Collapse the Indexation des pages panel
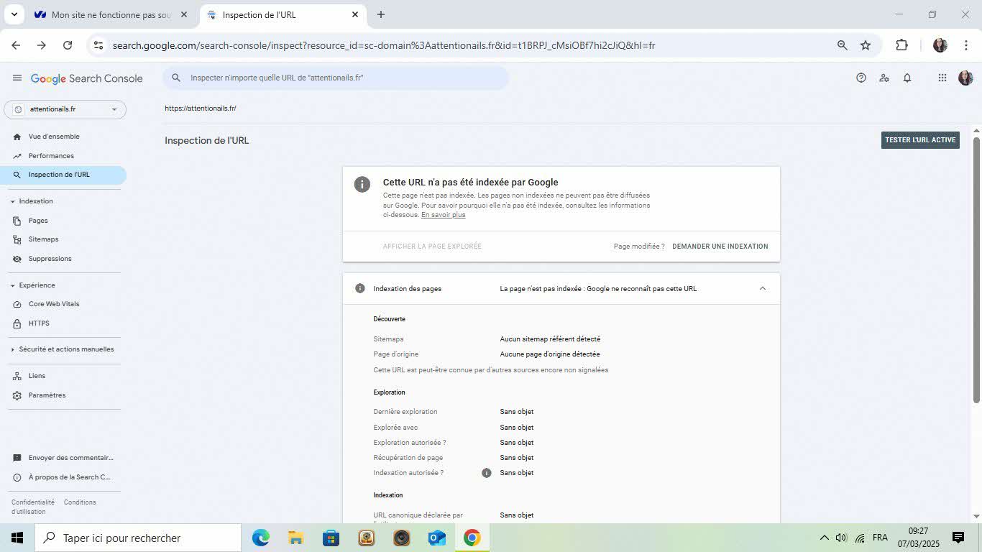The height and width of the screenshot is (552, 982). coord(763,289)
